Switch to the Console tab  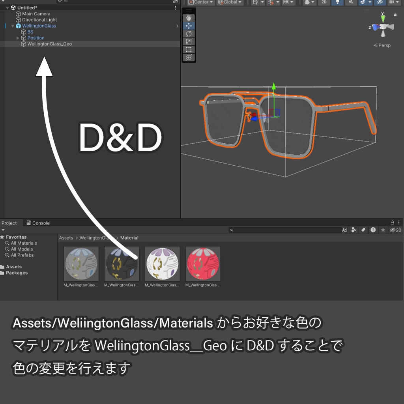[x=38, y=223]
